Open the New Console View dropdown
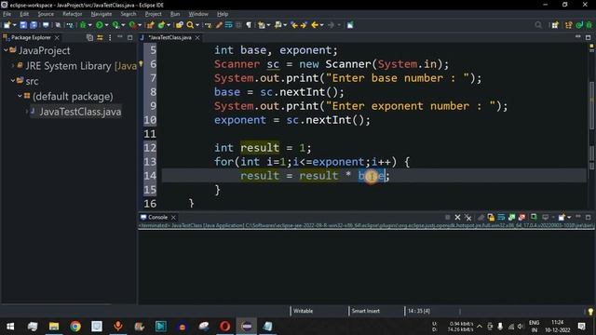596x335 pixels. pyautogui.click(x=569, y=217)
